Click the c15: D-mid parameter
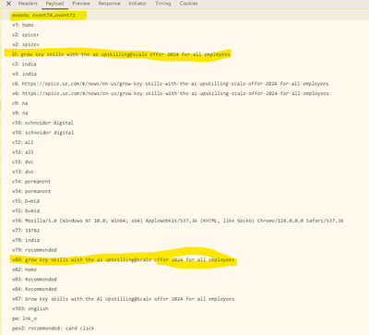The width and height of the screenshot is (369, 335). pyautogui.click(x=26, y=201)
